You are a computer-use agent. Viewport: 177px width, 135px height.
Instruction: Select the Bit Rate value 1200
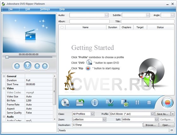(39, 100)
